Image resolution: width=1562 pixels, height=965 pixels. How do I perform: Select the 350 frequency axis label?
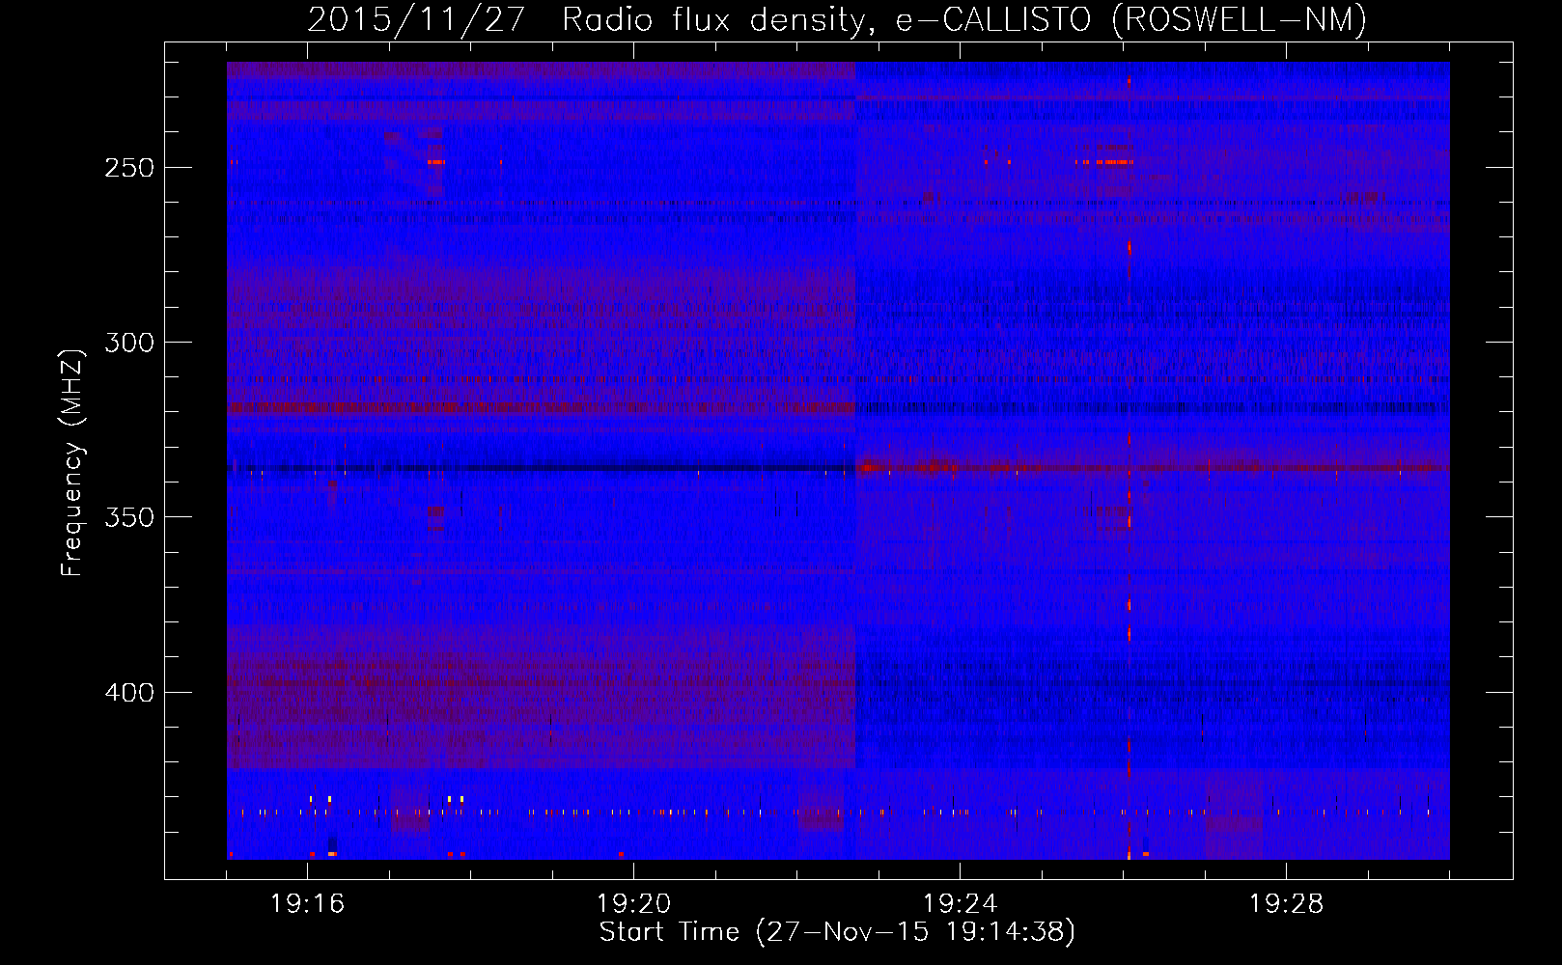click(129, 518)
